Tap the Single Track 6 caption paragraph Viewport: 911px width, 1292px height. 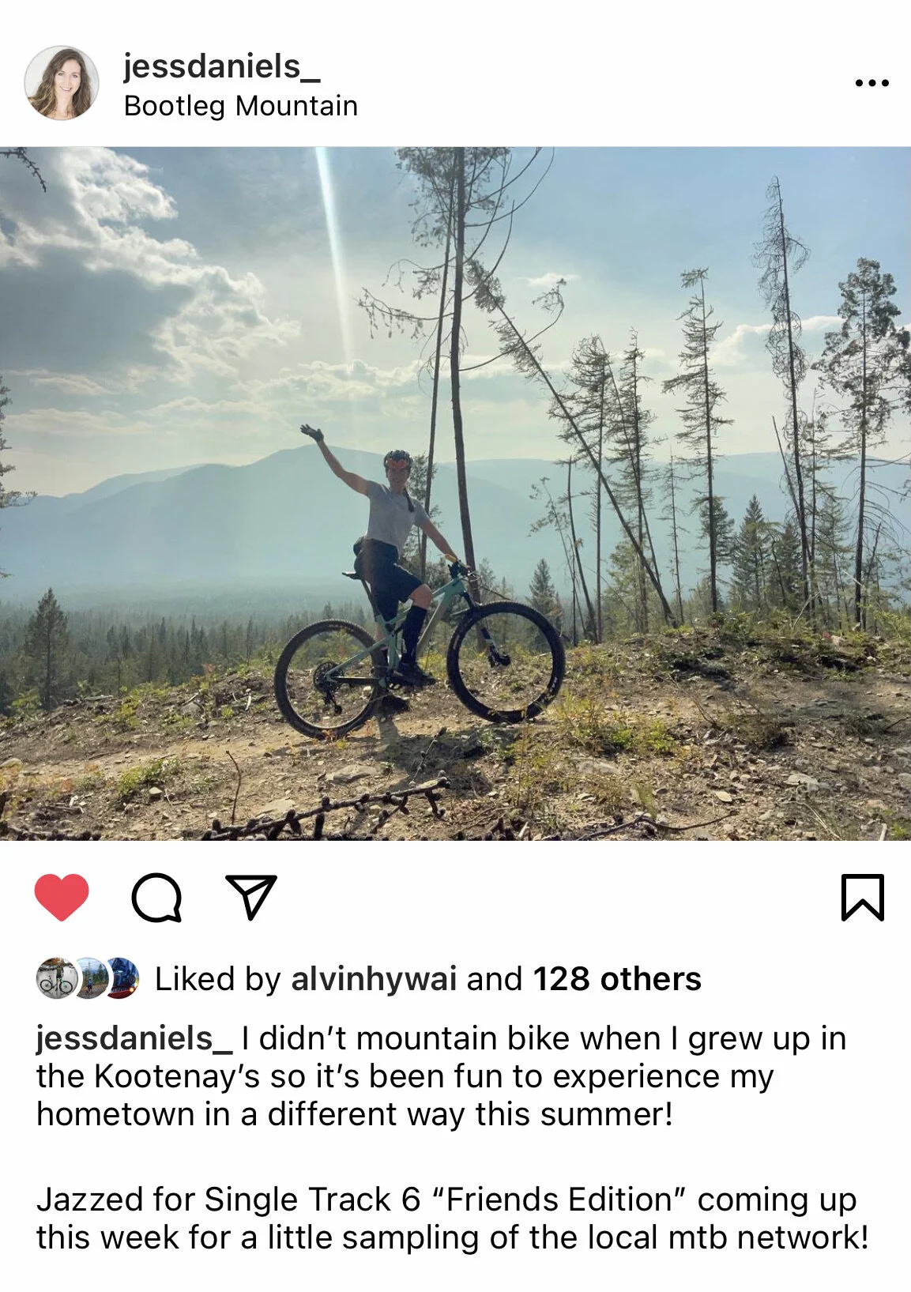(x=453, y=1219)
